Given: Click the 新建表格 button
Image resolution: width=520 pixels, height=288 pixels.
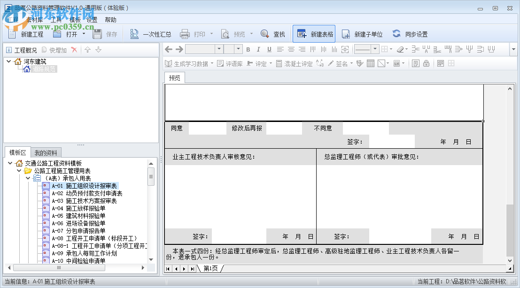Looking at the screenshot, I should tap(313, 33).
